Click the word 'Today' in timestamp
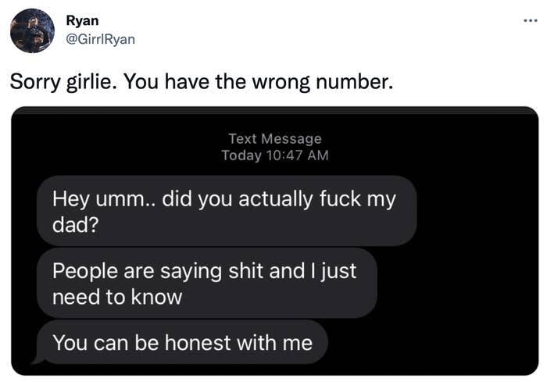The height and width of the screenshot is (382, 547). (x=241, y=155)
